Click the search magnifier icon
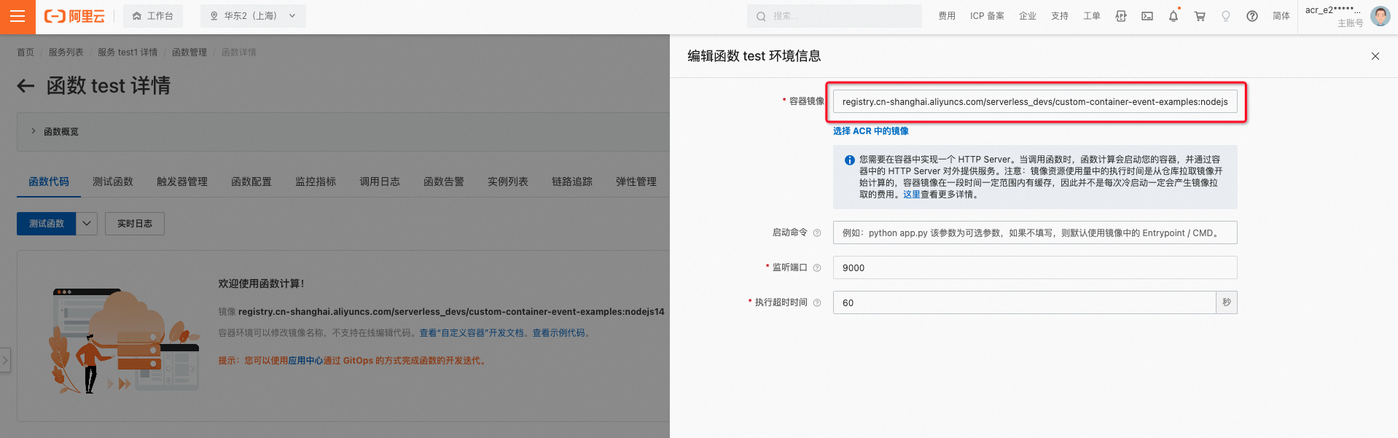Image resolution: width=1398 pixels, height=438 pixels. point(761,16)
